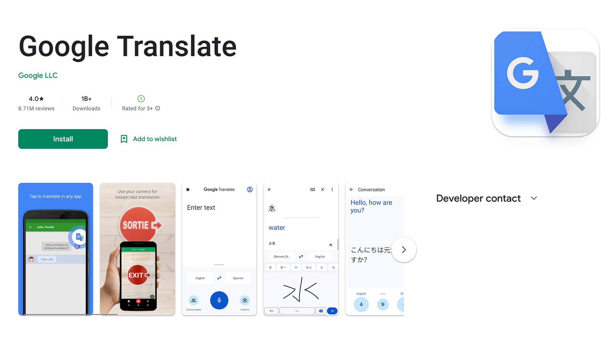Click the Chinese (Si... language chip
The width and height of the screenshot is (611, 343).
click(282, 257)
